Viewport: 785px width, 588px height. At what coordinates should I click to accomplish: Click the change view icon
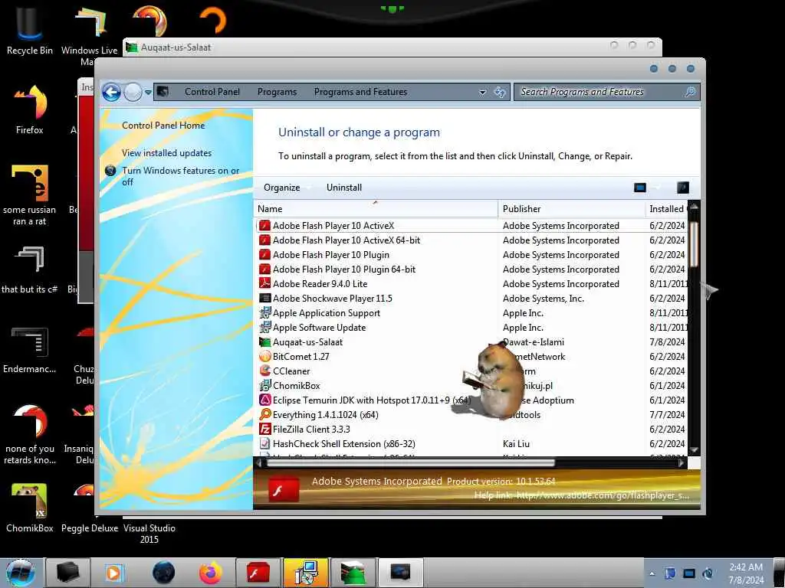[640, 188]
